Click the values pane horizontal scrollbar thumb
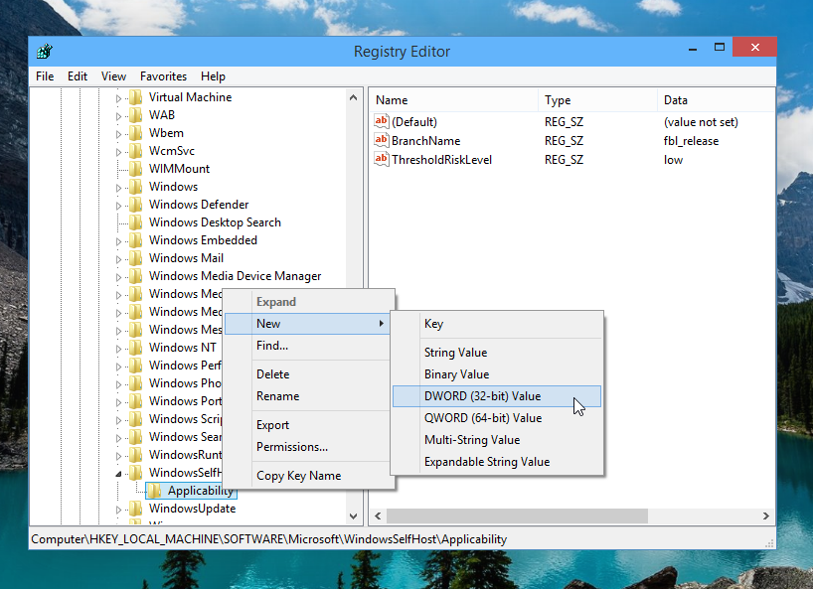 pyautogui.click(x=517, y=515)
